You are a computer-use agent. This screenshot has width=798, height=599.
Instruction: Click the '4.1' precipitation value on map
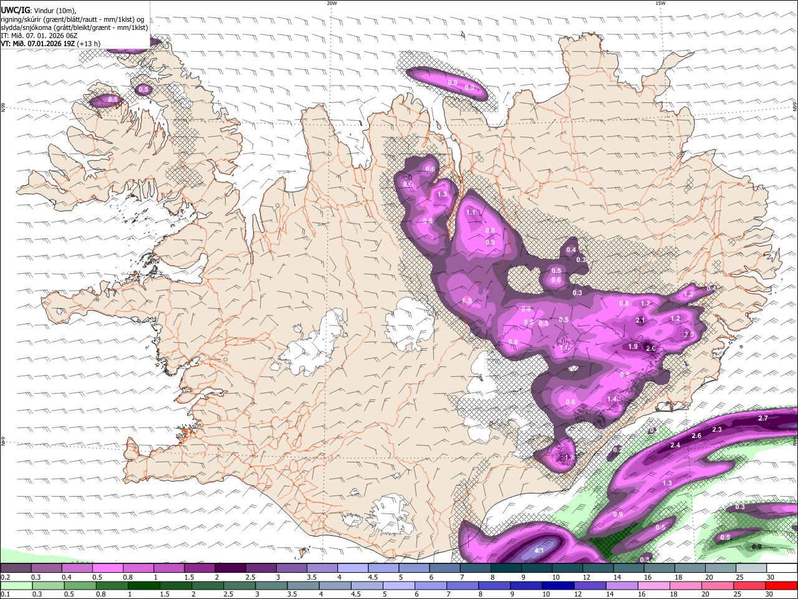pyautogui.click(x=540, y=551)
